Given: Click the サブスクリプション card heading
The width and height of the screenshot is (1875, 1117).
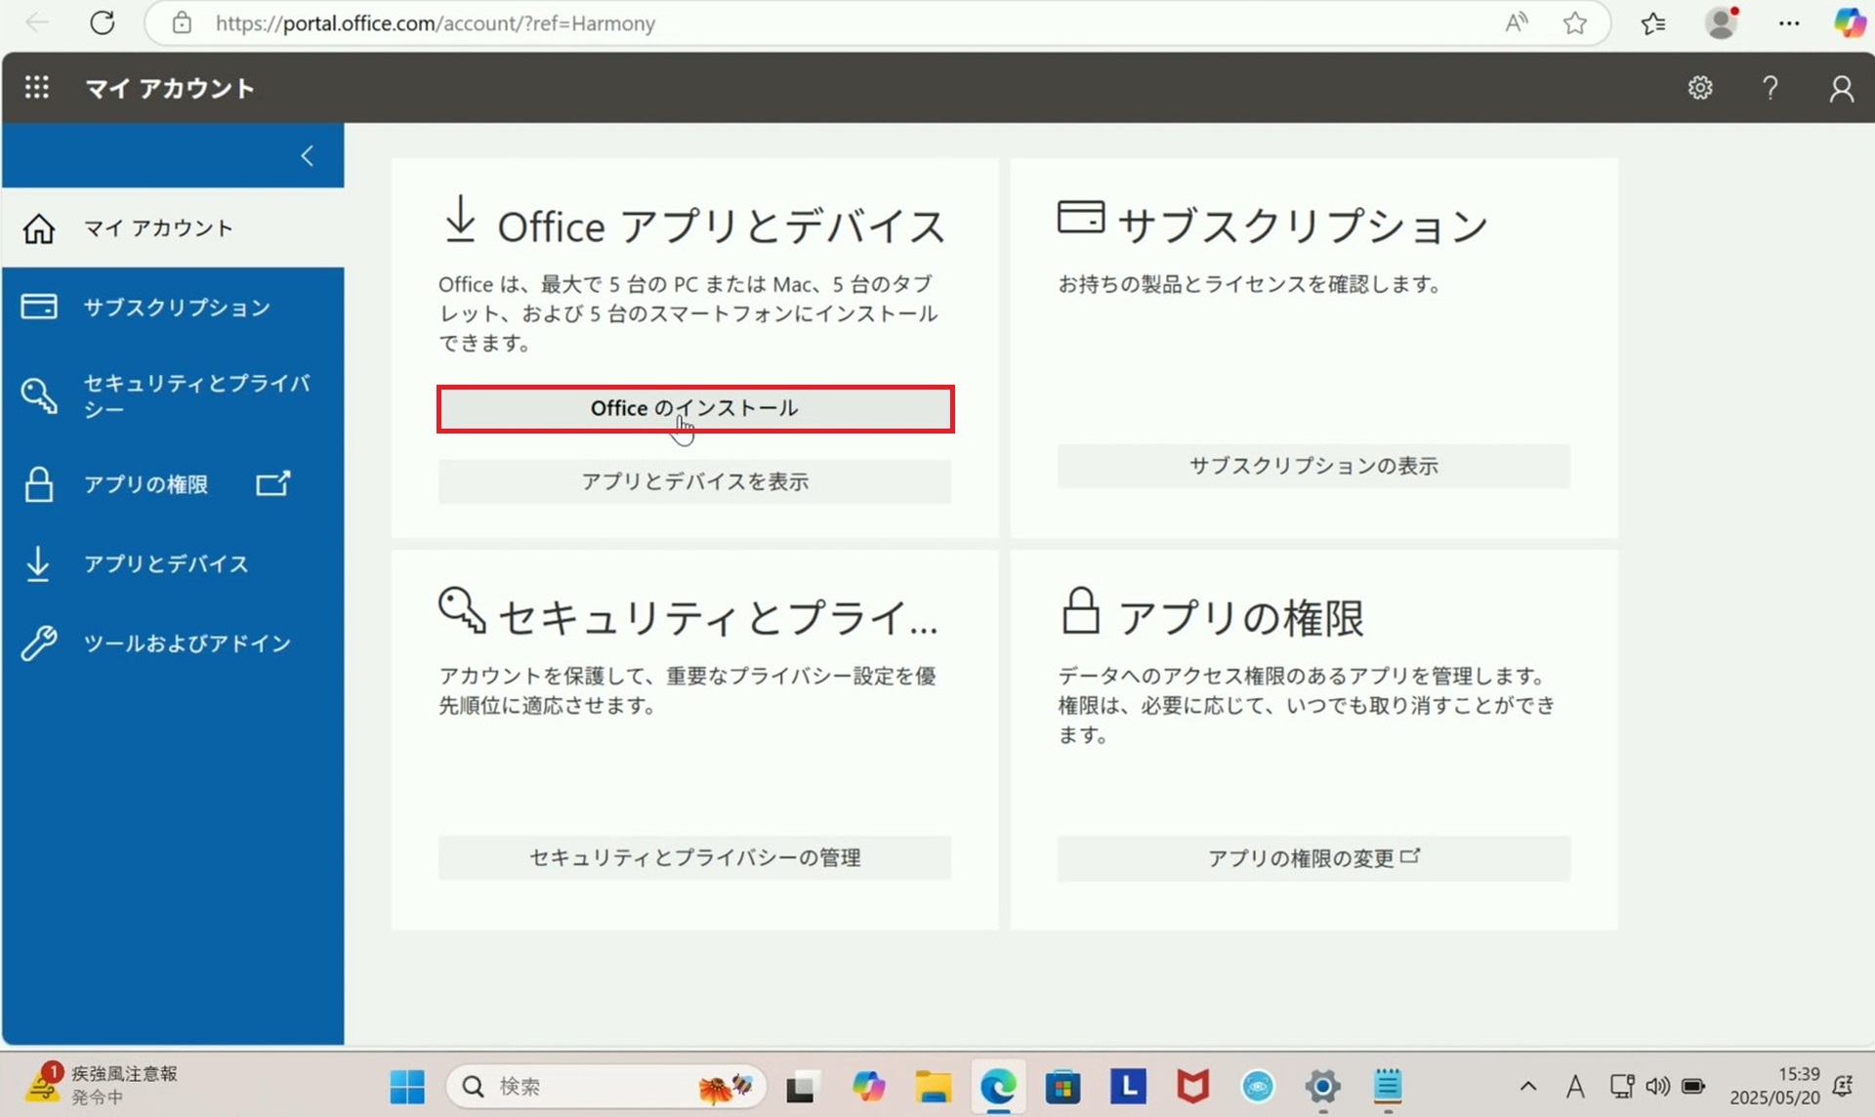Looking at the screenshot, I should (x=1303, y=226).
